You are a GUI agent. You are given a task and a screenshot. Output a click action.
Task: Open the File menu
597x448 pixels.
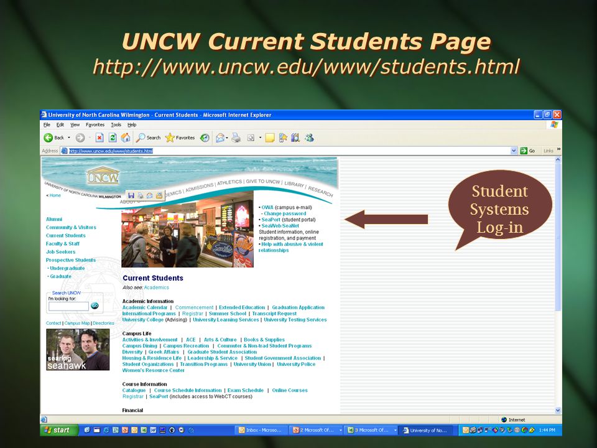pyautogui.click(x=47, y=124)
